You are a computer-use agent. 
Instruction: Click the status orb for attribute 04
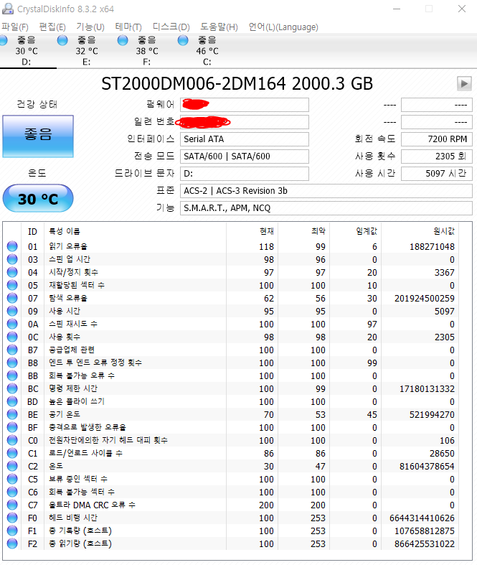(x=12, y=272)
